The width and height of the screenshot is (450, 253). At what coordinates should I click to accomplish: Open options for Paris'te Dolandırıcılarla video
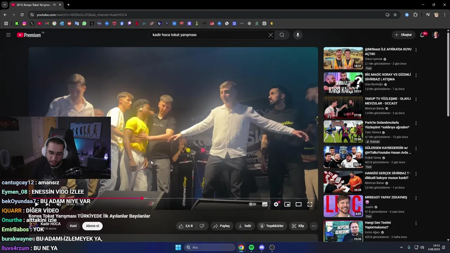416,123
